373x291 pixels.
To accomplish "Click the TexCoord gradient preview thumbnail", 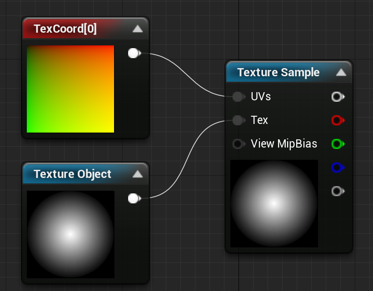I will pos(70,89).
